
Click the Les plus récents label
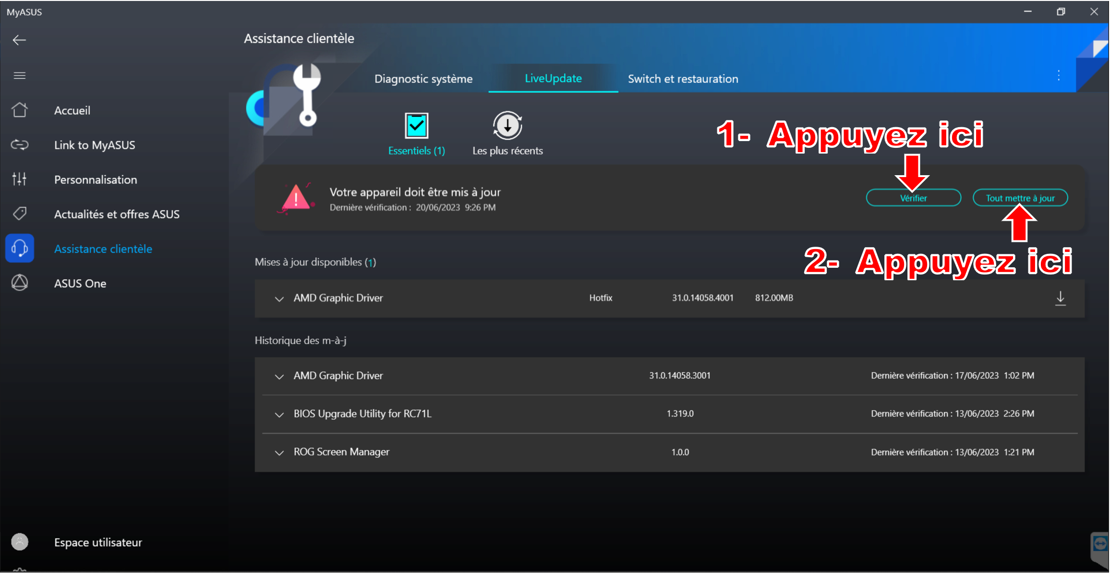507,151
